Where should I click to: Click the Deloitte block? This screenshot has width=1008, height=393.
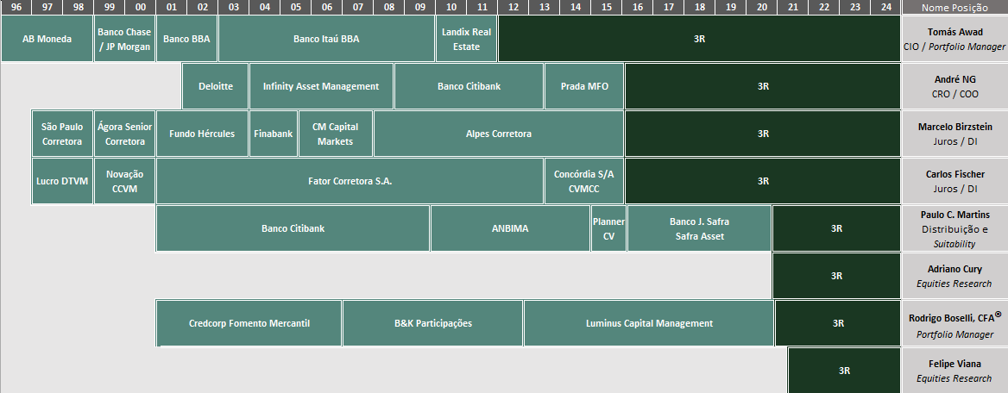pos(216,86)
